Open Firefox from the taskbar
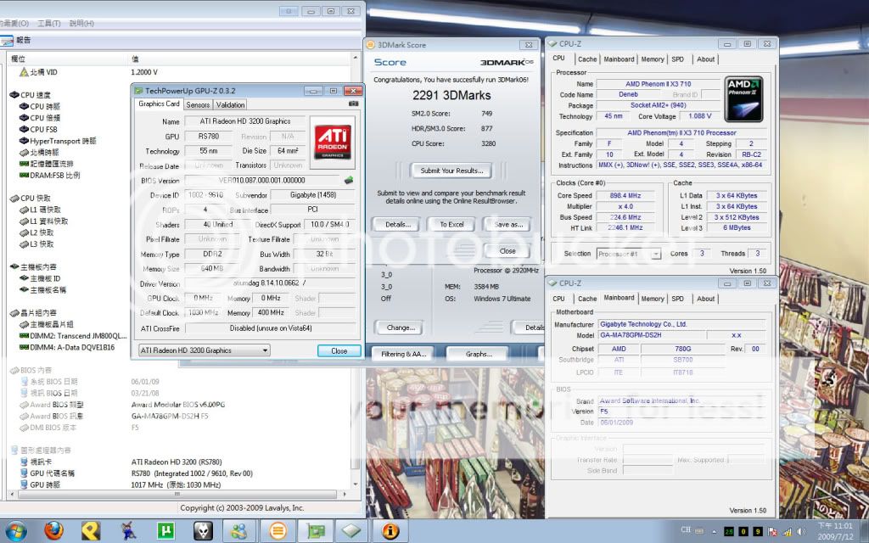This screenshot has height=543, width=869. click(54, 531)
